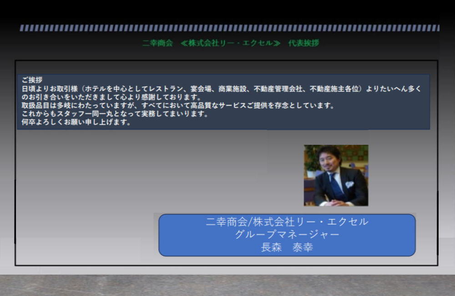Click the line starting 日頃よりお取引様

click(222, 89)
